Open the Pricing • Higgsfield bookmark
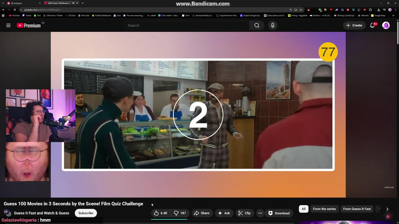Image resolution: width=399 pixels, height=224 pixels. coord(298,16)
